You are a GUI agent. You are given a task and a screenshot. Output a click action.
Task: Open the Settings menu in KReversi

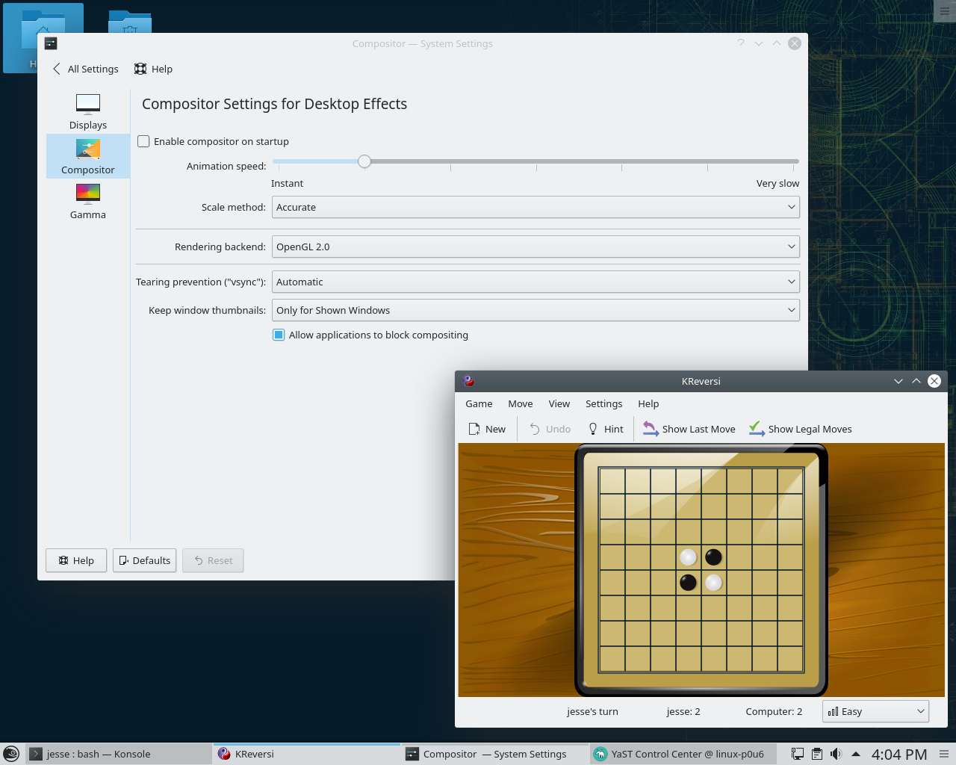pyautogui.click(x=603, y=403)
